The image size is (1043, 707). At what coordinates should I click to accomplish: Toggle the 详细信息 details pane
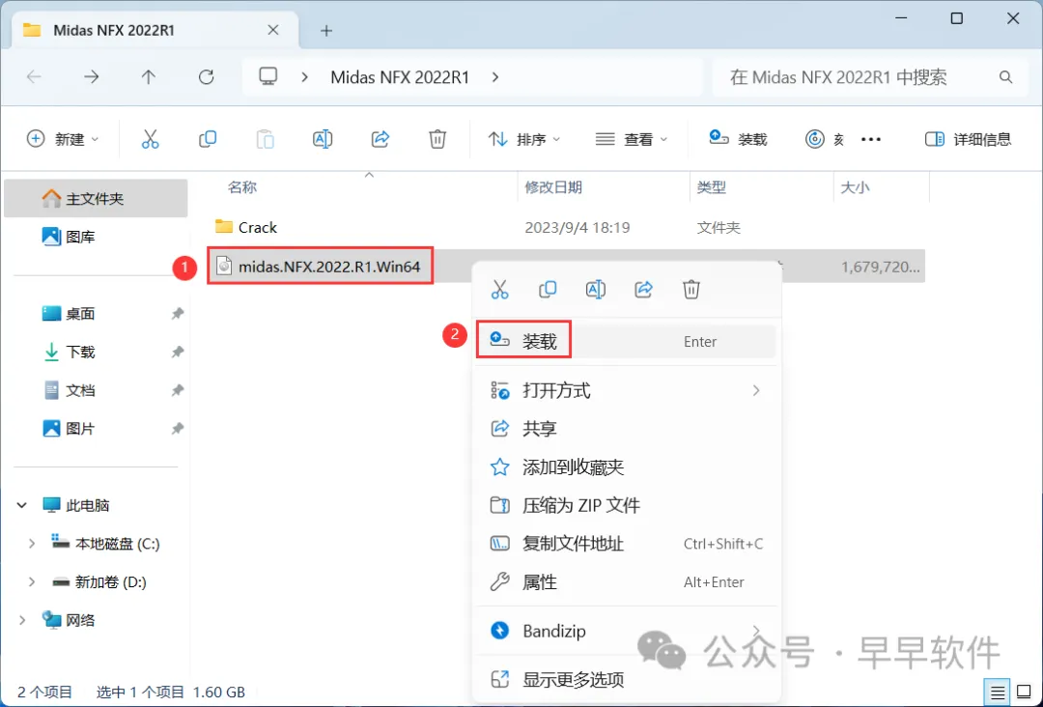point(969,139)
